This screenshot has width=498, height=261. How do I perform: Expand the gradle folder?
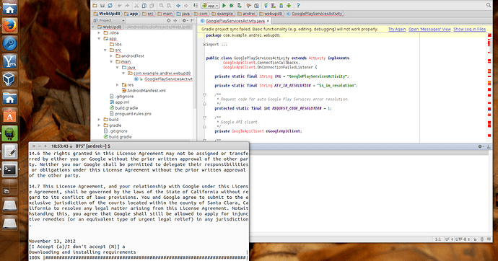pyautogui.click(x=99, y=125)
